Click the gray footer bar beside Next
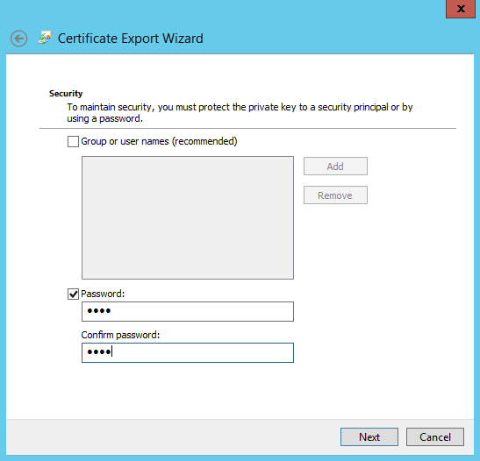The image size is (480, 461). pos(171,436)
